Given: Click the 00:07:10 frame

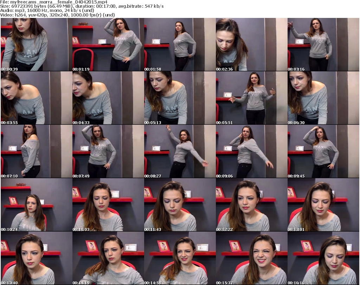Looking at the screenshot, I should 36,151.
